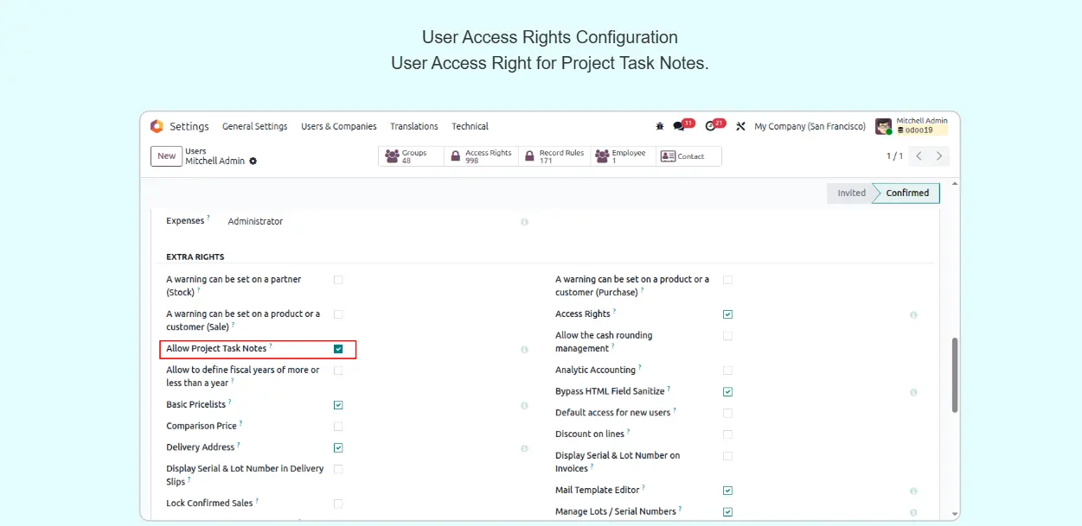Click the Odoo Settings app logo

tap(157, 126)
